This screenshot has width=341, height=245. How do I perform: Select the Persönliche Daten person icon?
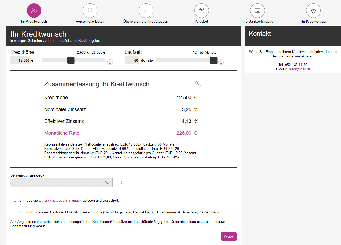pos(90,11)
